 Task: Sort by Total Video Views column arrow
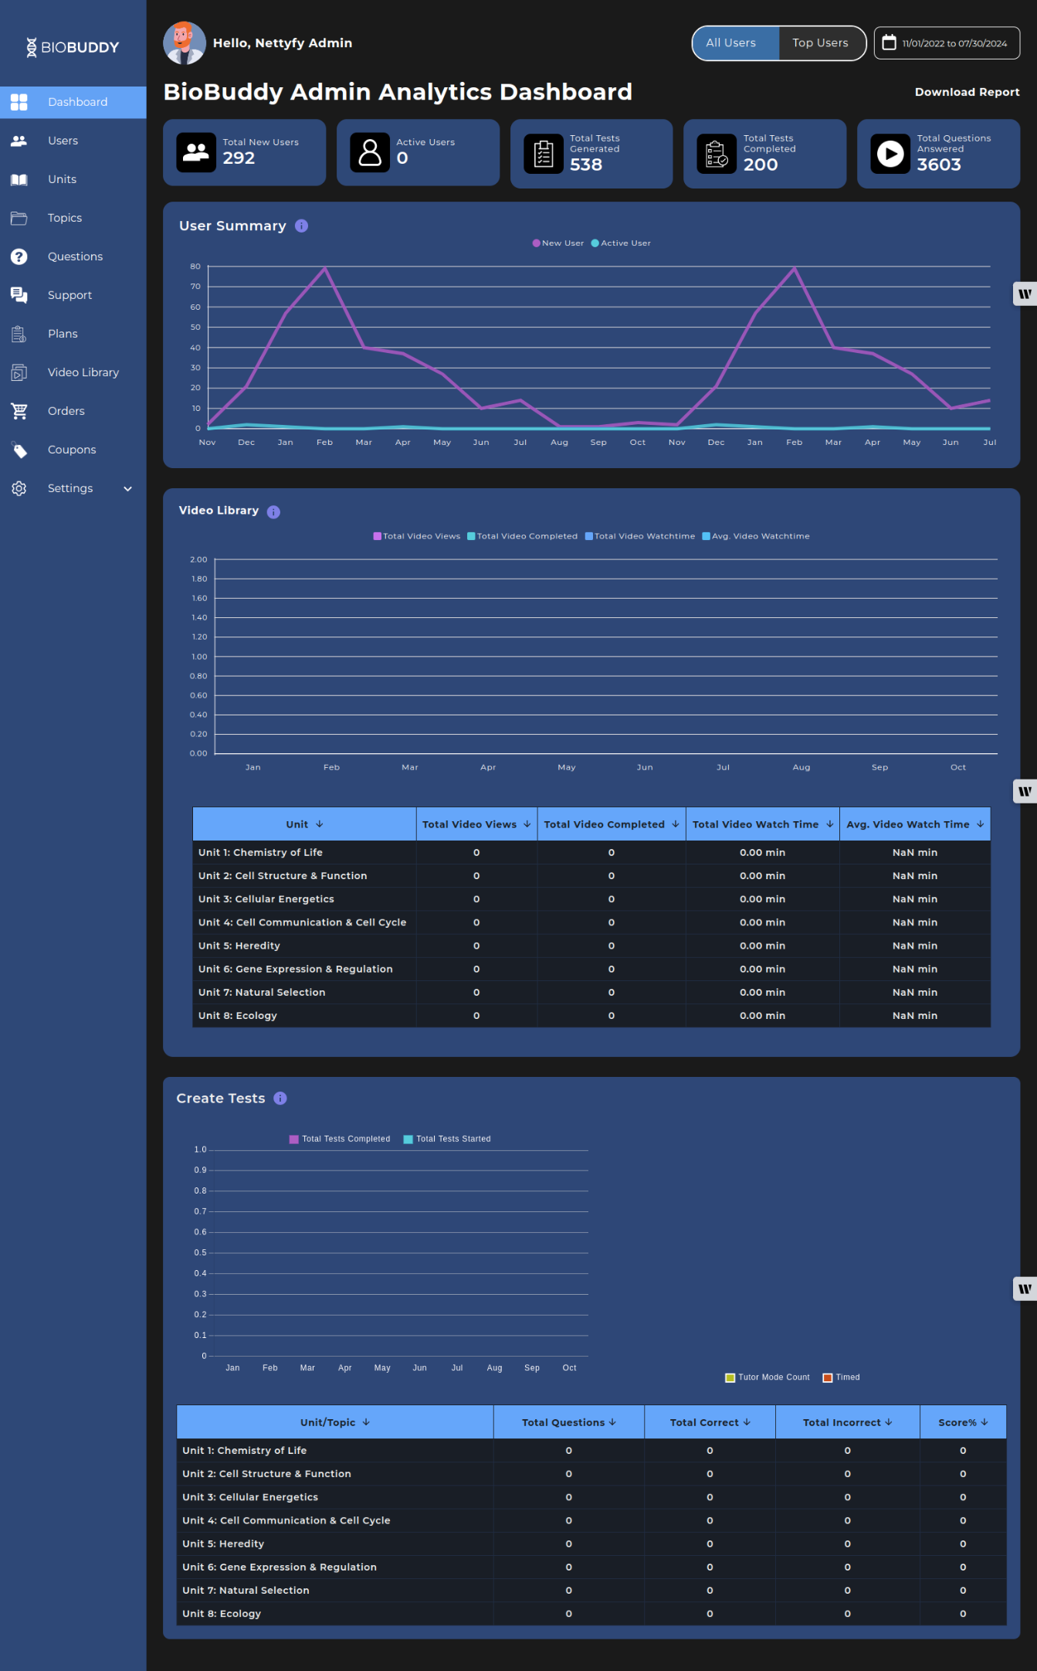point(527,824)
